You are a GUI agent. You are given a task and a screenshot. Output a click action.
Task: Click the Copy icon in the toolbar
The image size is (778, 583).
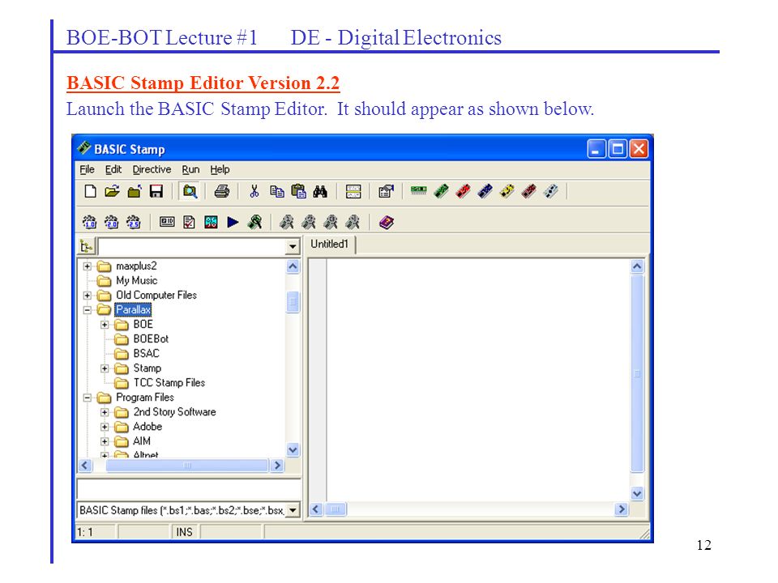277,191
